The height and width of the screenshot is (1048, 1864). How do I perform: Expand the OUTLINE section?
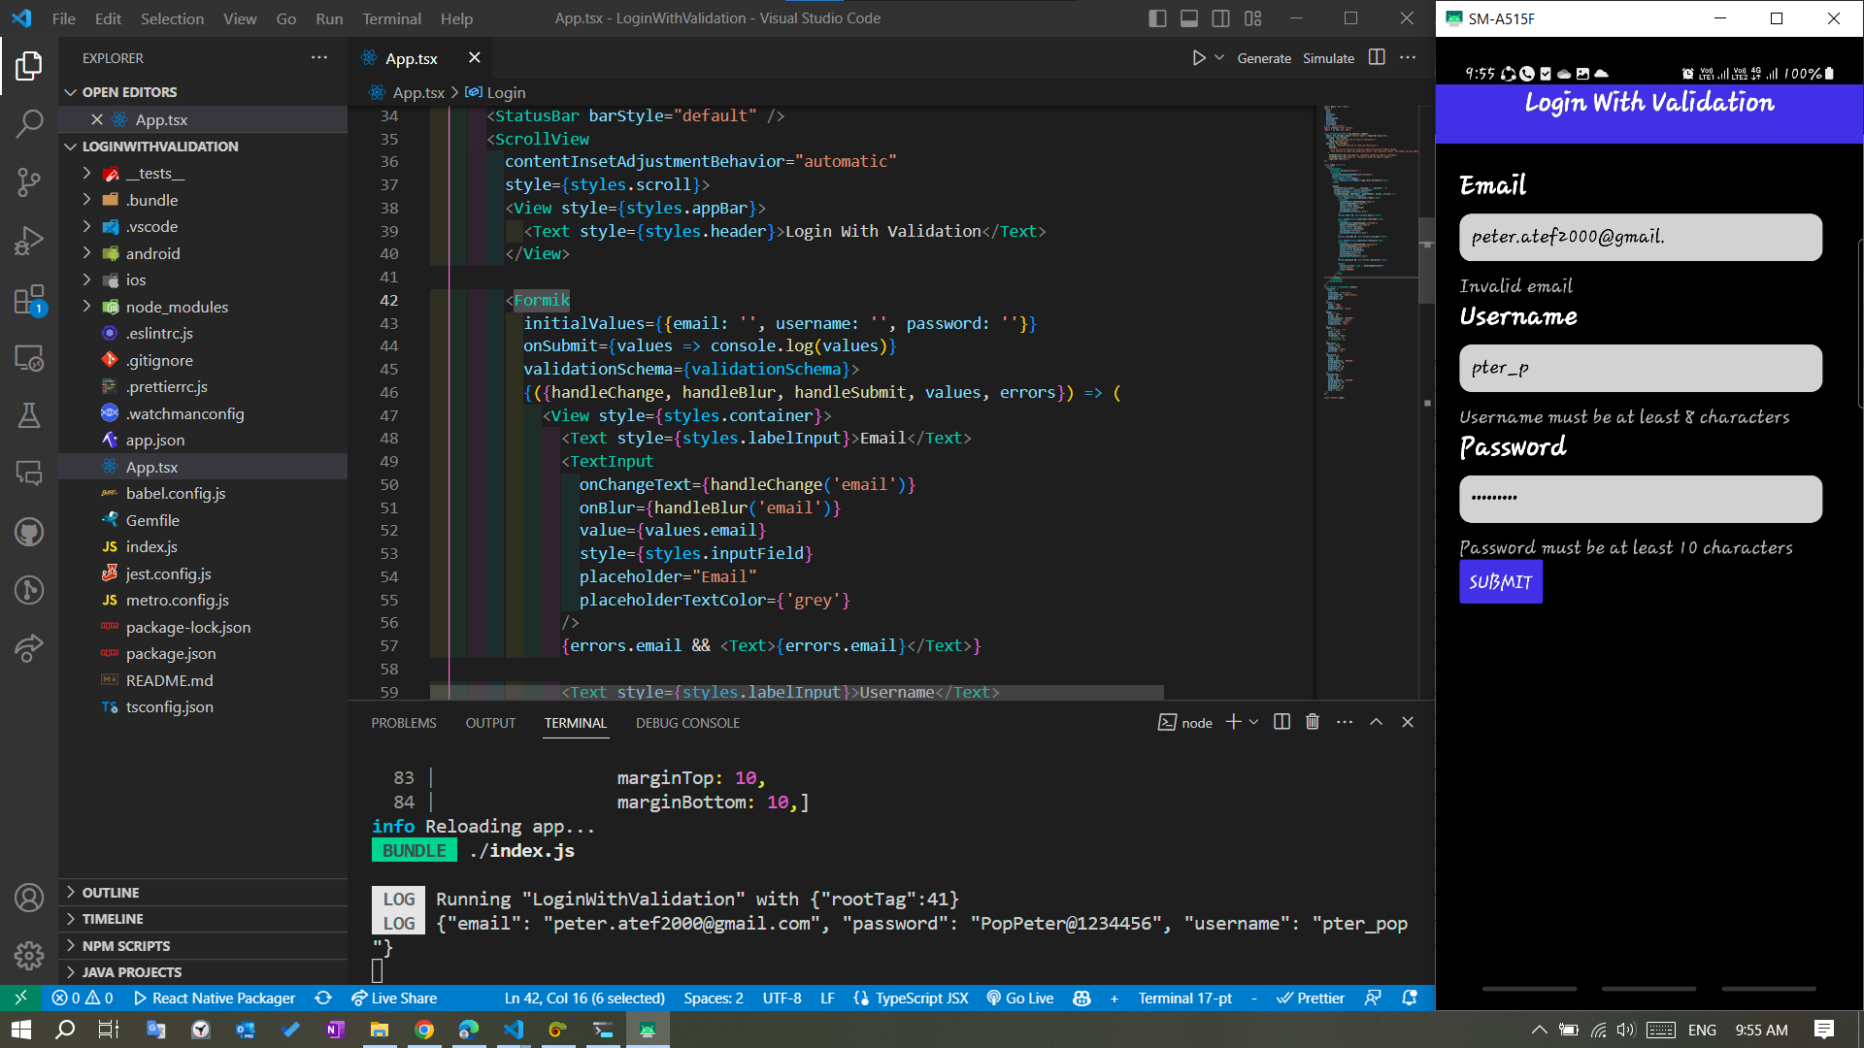(x=111, y=892)
